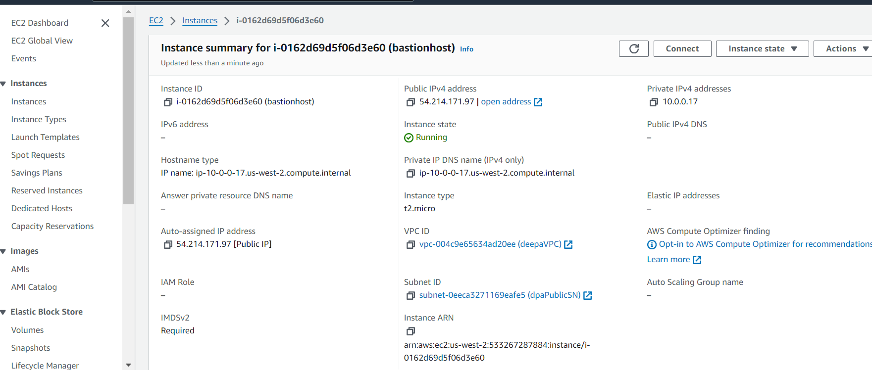Click the sidebar scroll down arrow

[128, 365]
